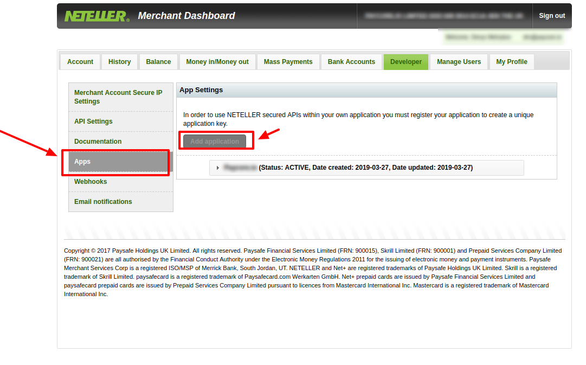This screenshot has width=586, height=365.
Task: Open API Settings in sidebar
Action: pos(121,121)
